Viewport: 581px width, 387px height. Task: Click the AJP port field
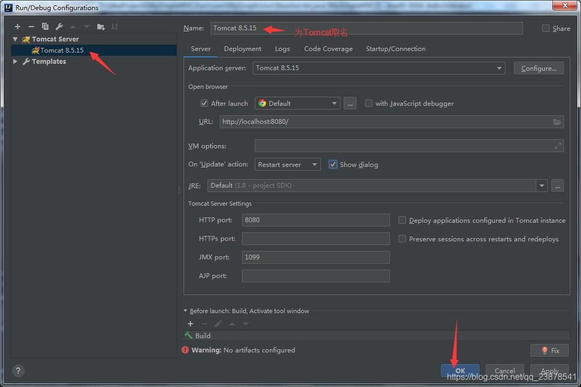tap(316, 276)
